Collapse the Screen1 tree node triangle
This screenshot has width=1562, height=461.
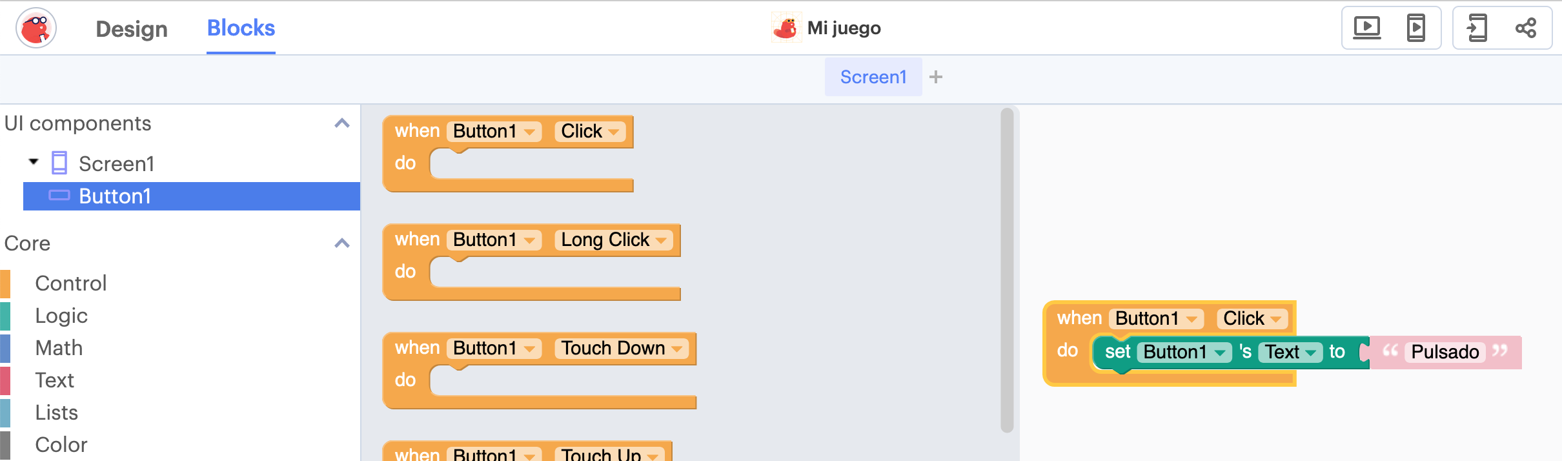[x=34, y=162]
